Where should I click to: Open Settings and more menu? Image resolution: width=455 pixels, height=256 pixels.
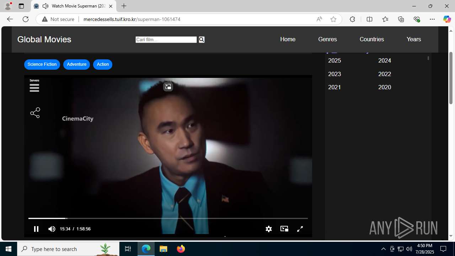[432, 19]
